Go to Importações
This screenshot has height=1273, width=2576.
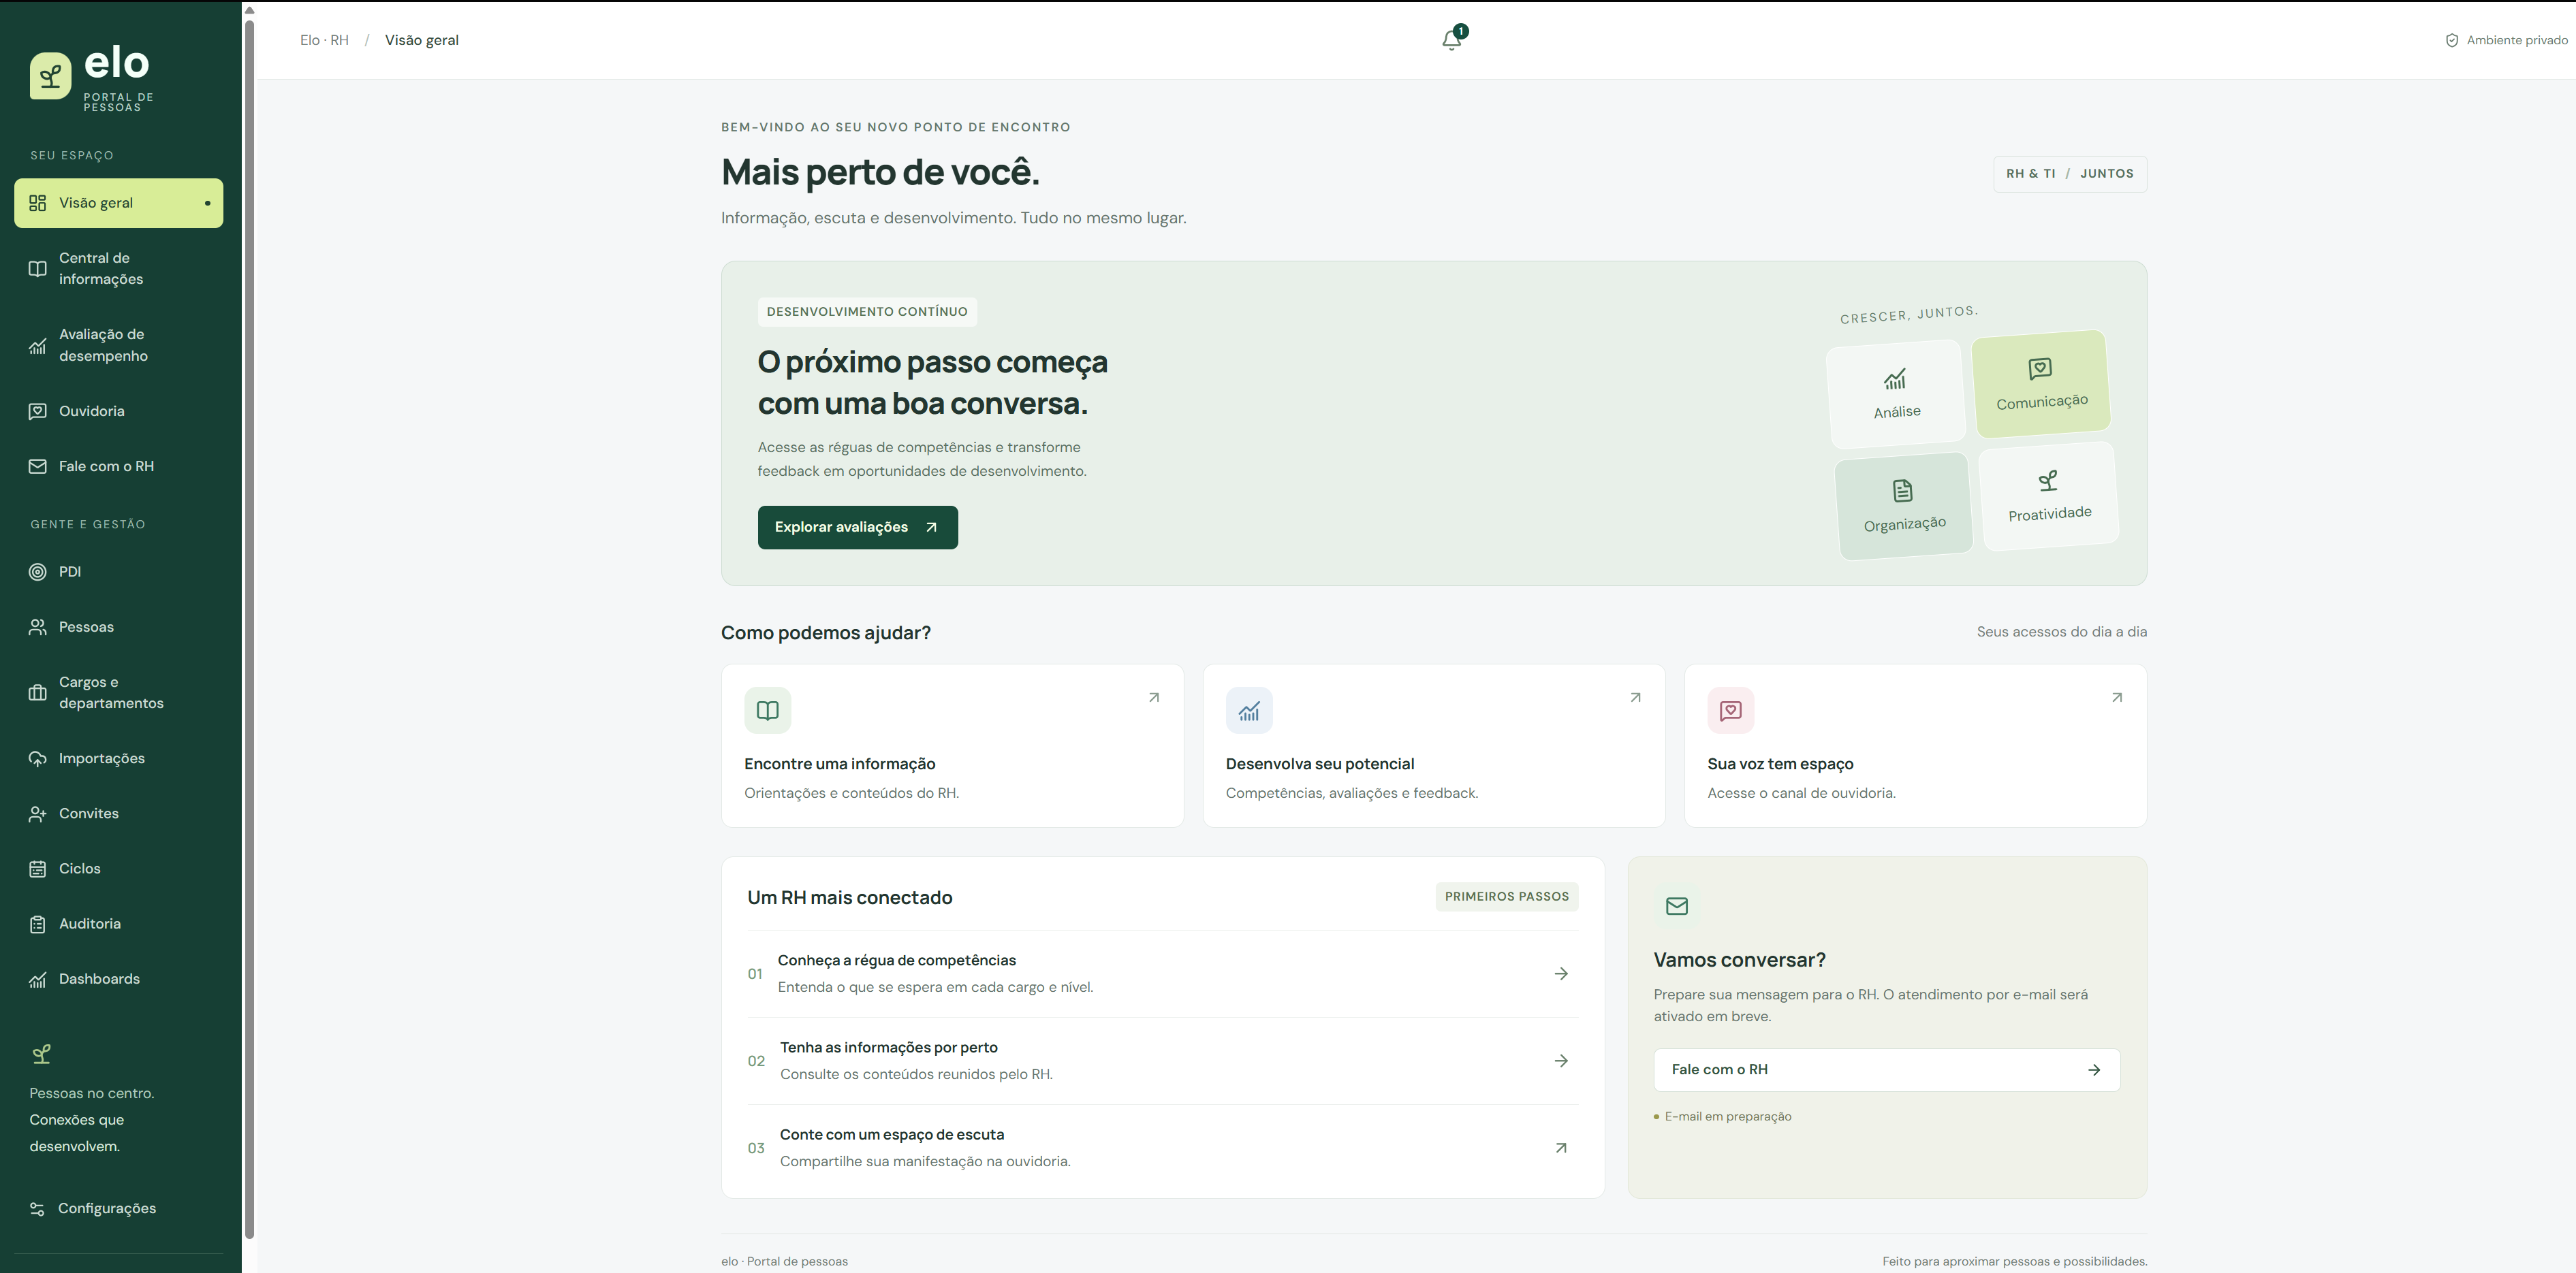click(118, 758)
